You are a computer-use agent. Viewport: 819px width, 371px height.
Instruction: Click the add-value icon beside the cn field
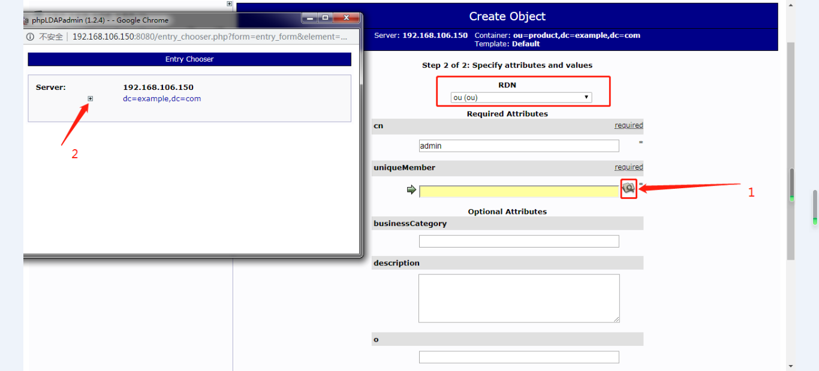coord(639,143)
